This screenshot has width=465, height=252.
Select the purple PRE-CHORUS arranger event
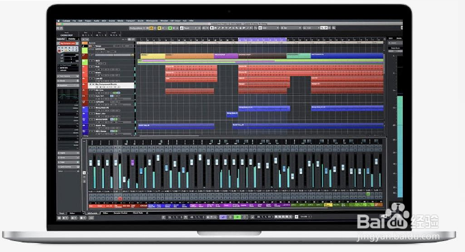tap(226, 56)
